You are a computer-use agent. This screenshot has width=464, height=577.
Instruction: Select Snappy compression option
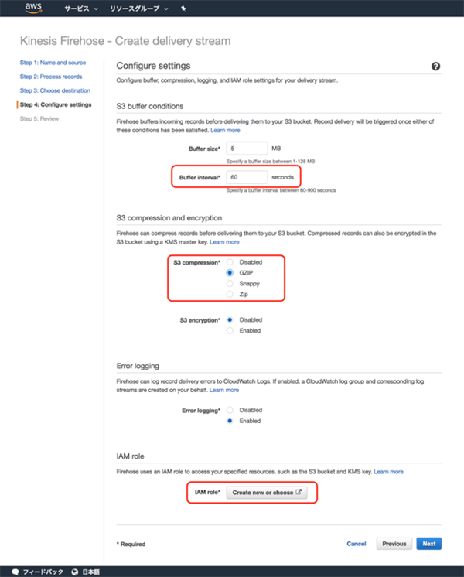pyautogui.click(x=230, y=284)
